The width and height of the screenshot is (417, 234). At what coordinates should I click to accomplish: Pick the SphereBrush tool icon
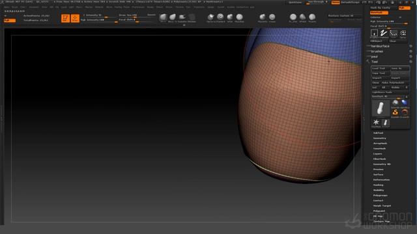click(395, 103)
